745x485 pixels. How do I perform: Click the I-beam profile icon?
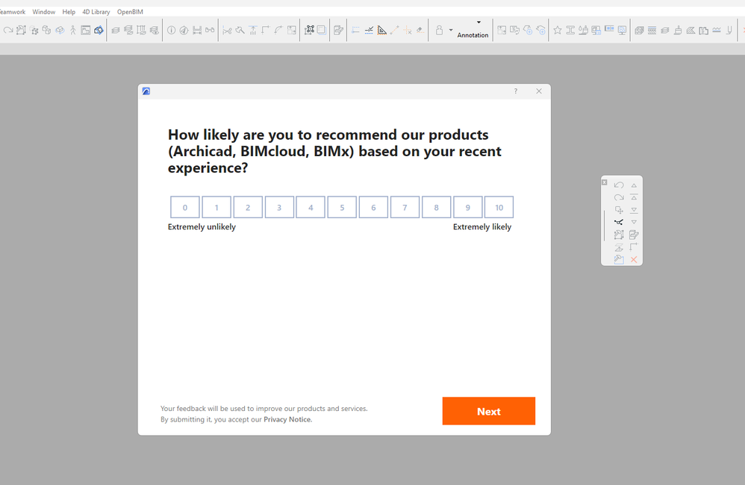570,31
